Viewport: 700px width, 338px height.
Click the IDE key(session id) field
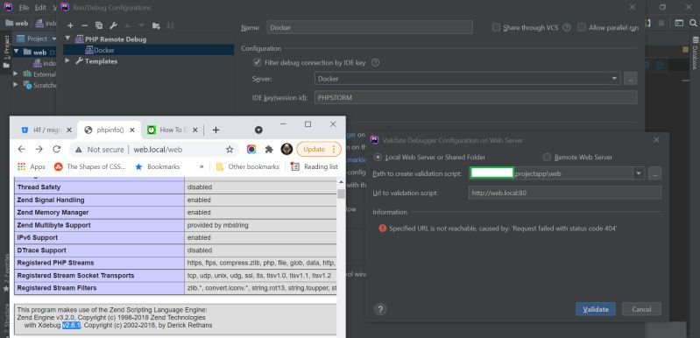[476, 97]
